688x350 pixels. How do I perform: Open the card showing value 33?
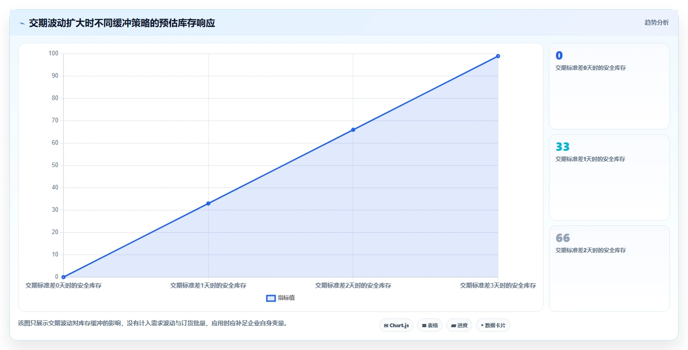(x=609, y=177)
